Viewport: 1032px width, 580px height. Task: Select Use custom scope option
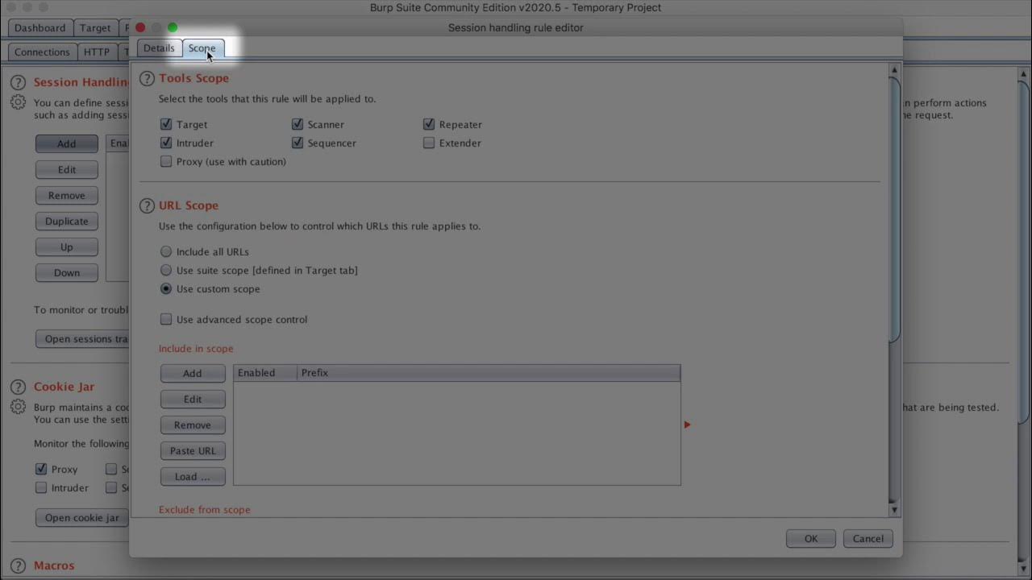(x=166, y=288)
